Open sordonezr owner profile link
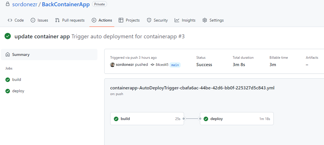This screenshot has height=145, width=324. point(25,4)
